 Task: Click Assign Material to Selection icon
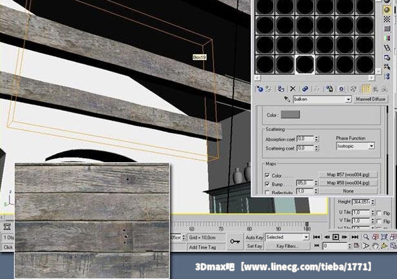(281, 88)
